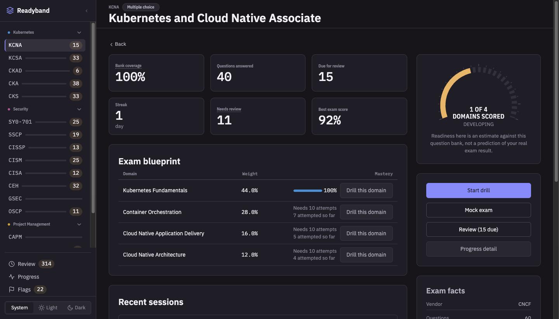Start a Mock exam

pos(478,210)
